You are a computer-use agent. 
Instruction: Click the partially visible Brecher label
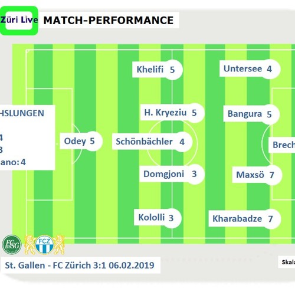[x=282, y=145]
